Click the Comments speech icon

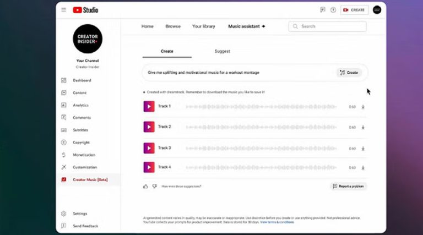tap(64, 118)
